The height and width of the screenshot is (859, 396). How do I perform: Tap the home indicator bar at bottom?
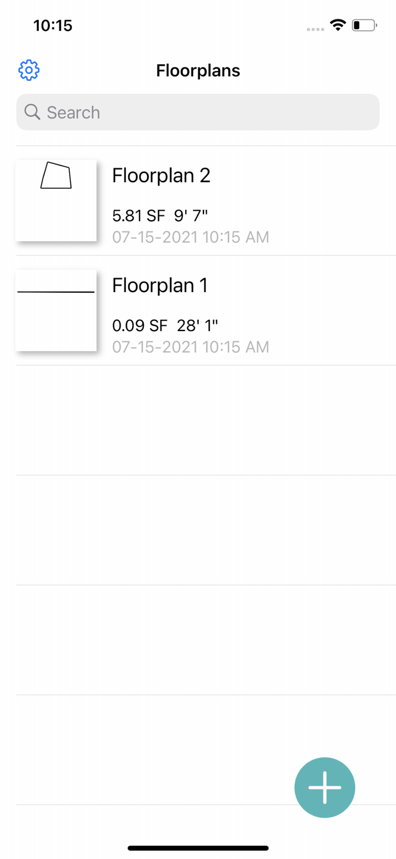coord(198,848)
